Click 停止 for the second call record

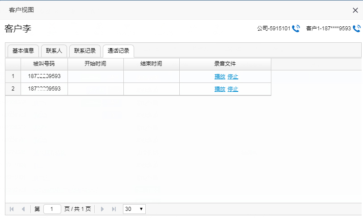[x=233, y=89]
